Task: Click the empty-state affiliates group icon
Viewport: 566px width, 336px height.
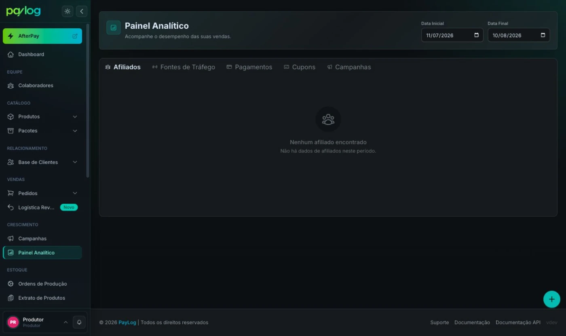Action: (328, 119)
